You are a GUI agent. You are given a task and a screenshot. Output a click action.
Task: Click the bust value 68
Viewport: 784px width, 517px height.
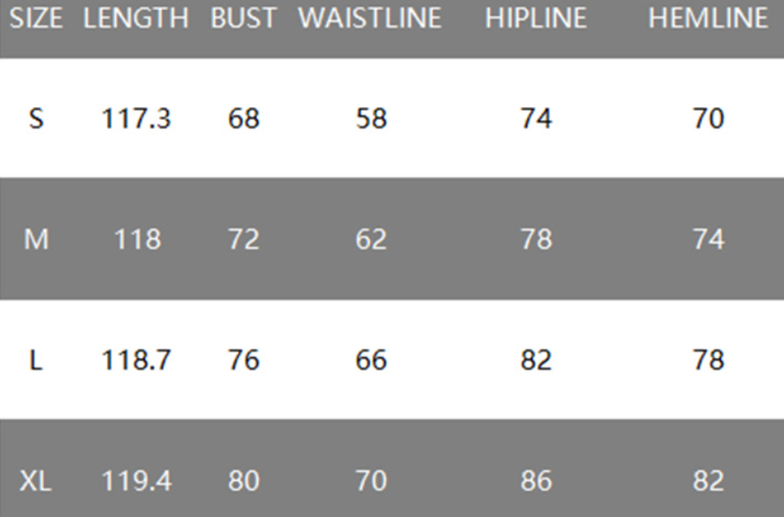pyautogui.click(x=243, y=118)
